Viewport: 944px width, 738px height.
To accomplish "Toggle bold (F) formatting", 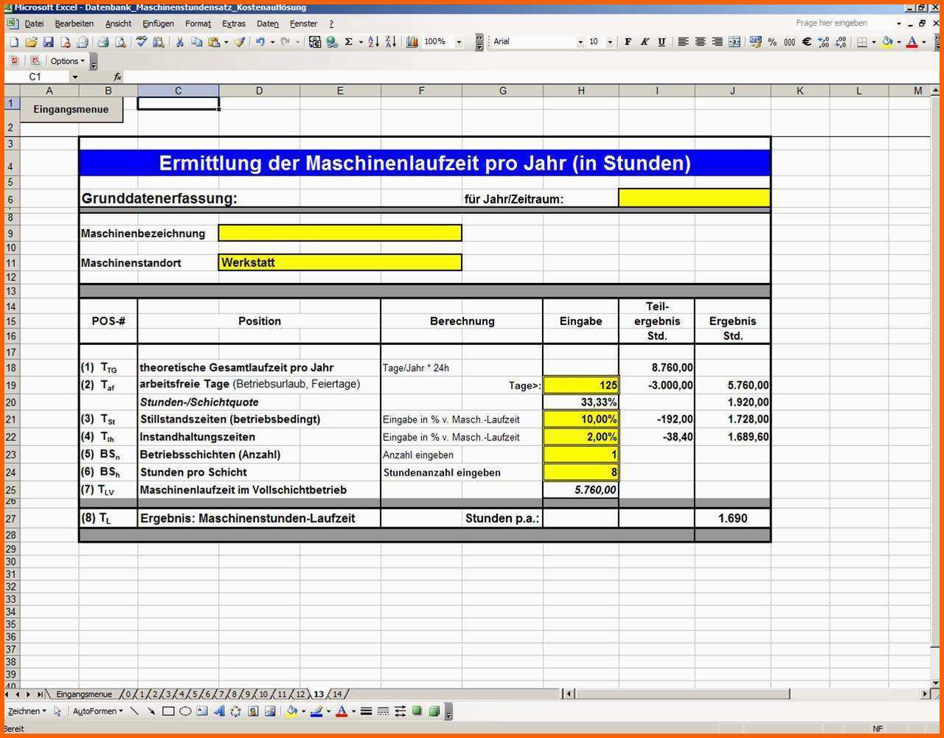I will (x=628, y=42).
